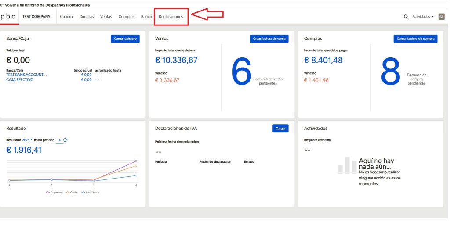The width and height of the screenshot is (450, 236).
Task: Click the search magnifier icon
Action: pyautogui.click(x=406, y=17)
